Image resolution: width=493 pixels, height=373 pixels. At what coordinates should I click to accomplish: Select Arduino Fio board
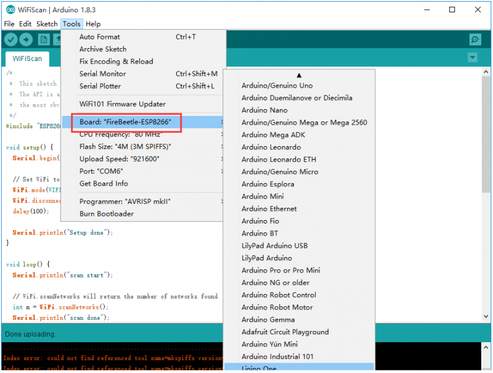click(x=299, y=221)
